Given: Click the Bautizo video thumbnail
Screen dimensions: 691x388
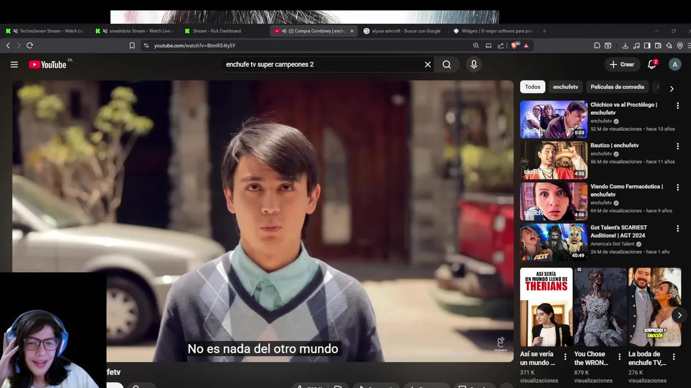Looking at the screenshot, I should tap(553, 161).
